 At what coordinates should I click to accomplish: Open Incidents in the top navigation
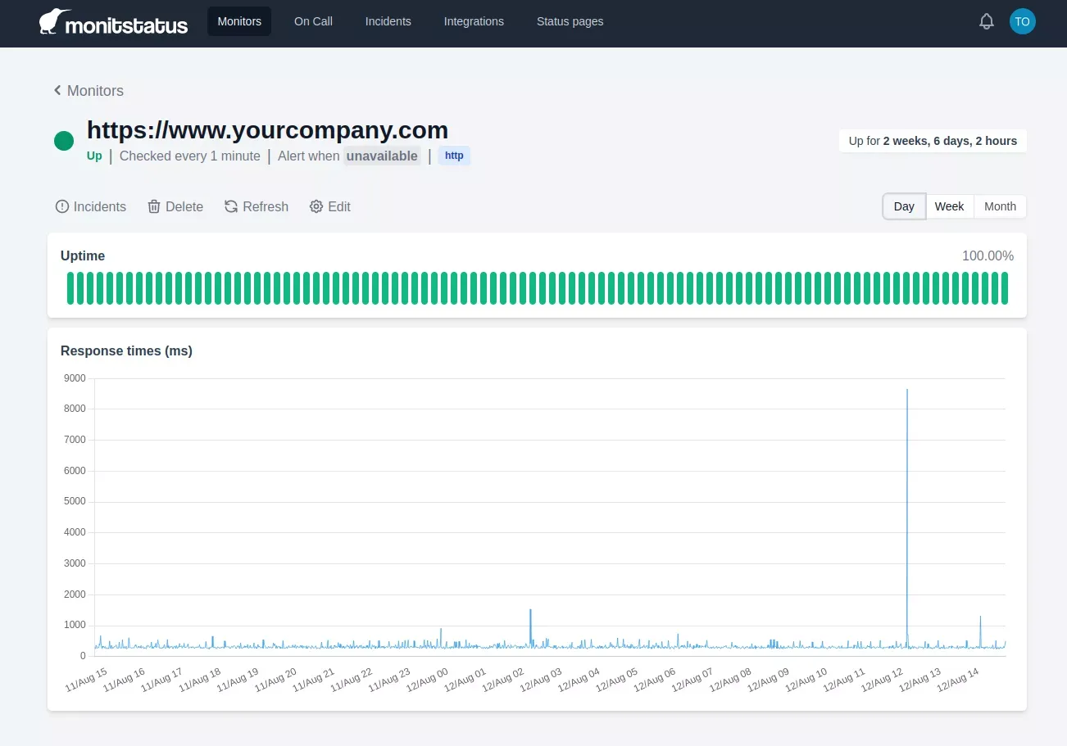388,21
